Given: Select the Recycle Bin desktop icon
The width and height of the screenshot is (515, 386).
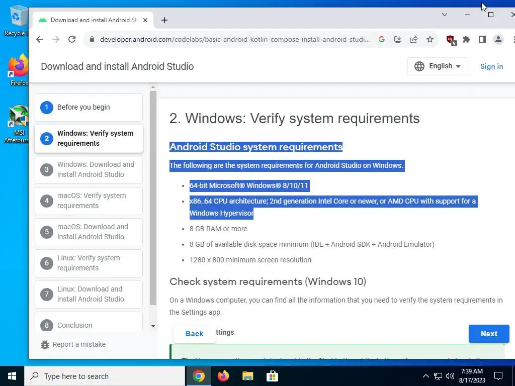Looking at the screenshot, I should tap(16, 21).
